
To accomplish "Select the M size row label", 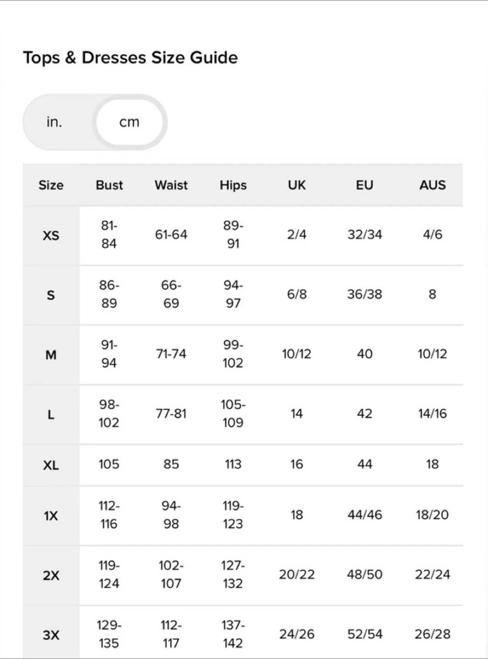I will coord(51,355).
